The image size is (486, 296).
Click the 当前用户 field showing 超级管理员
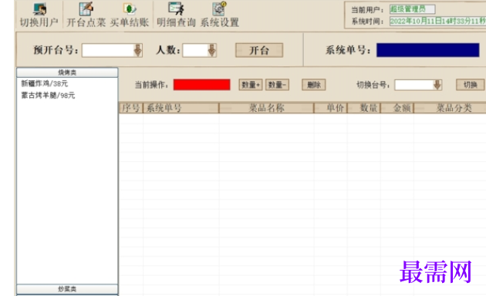[x=412, y=9]
